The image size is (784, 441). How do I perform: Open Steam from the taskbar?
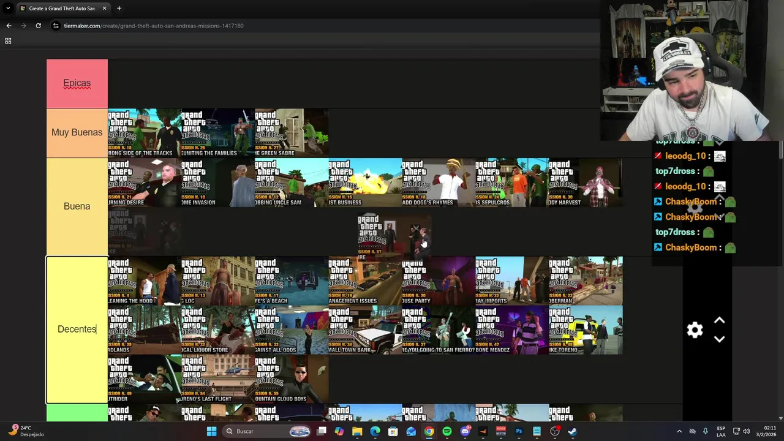[x=573, y=431]
